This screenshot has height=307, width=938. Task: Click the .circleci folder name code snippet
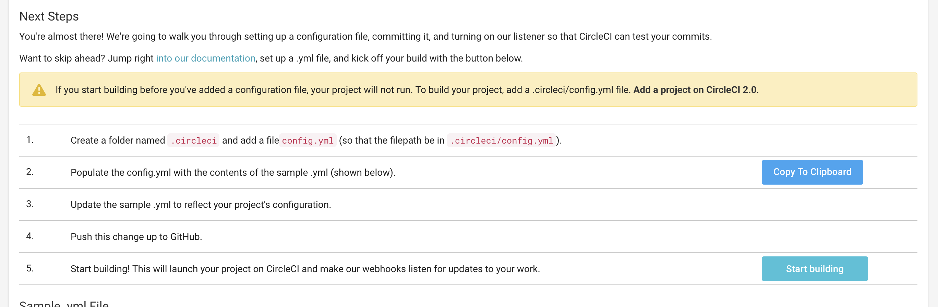click(193, 141)
